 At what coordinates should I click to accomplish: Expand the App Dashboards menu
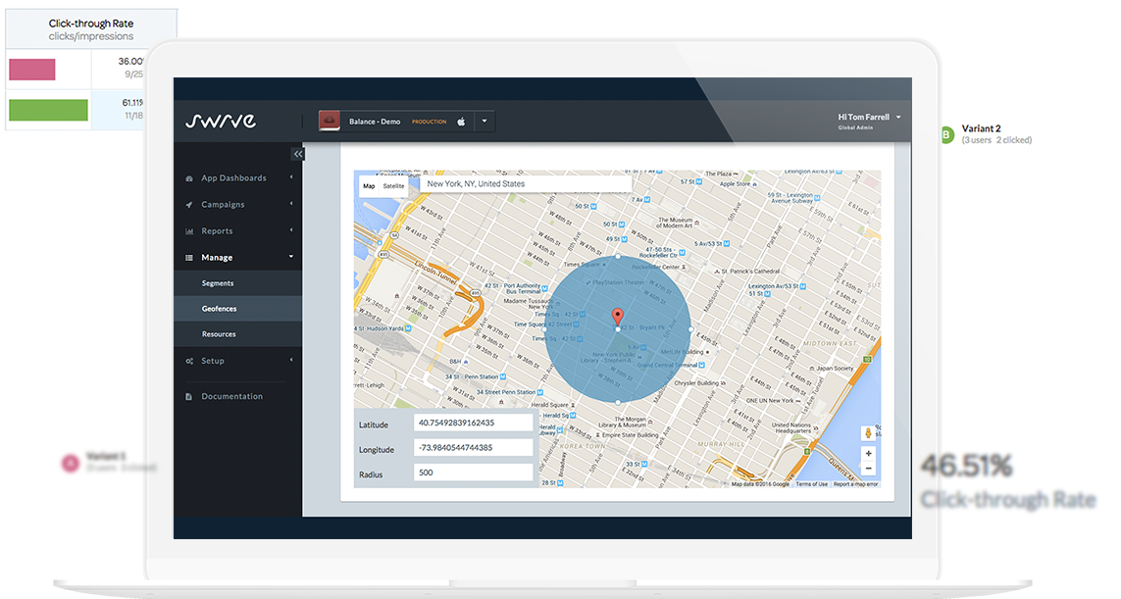(233, 178)
